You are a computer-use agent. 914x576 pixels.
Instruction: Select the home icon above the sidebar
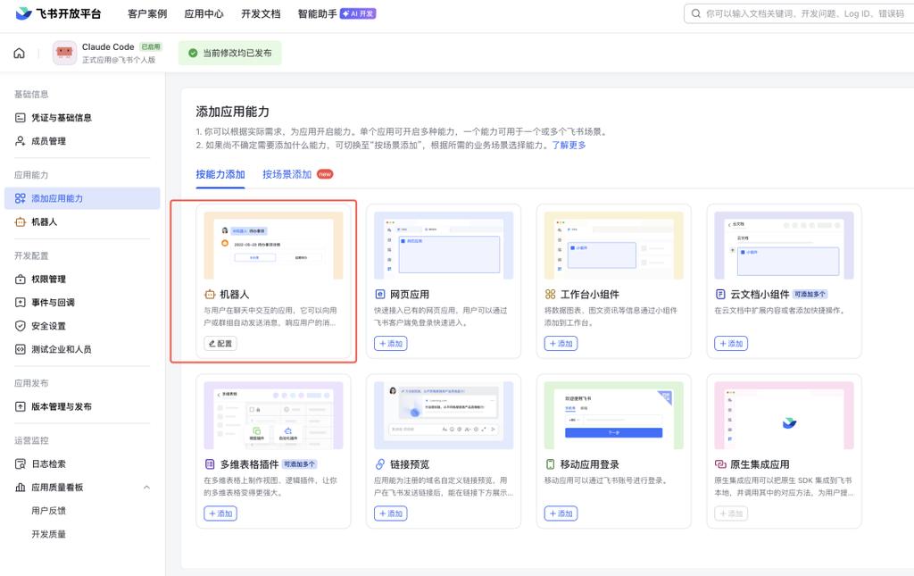click(x=17, y=53)
